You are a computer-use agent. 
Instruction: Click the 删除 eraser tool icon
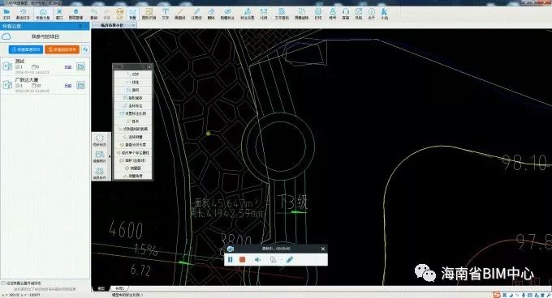pos(211,14)
